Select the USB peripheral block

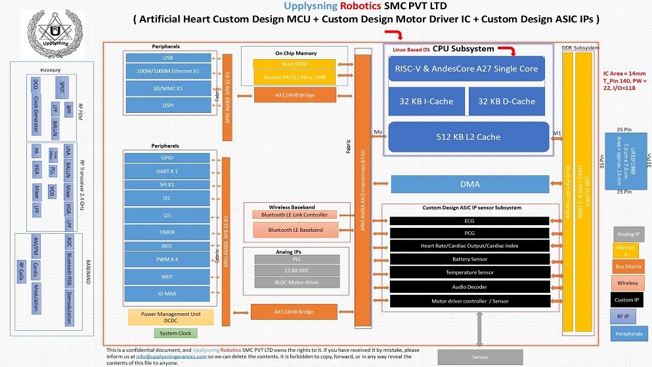168,58
